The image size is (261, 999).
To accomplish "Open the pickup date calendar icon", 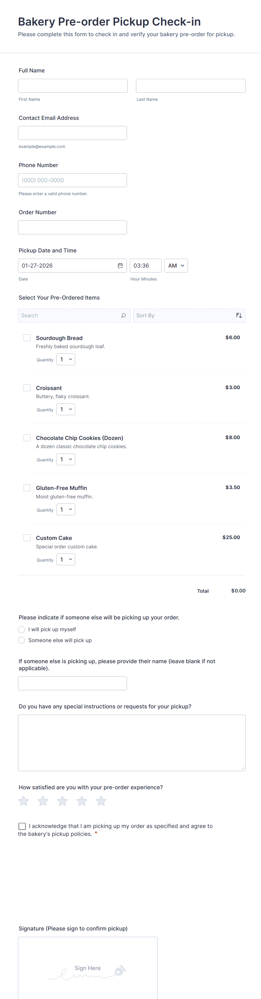I will tap(120, 266).
